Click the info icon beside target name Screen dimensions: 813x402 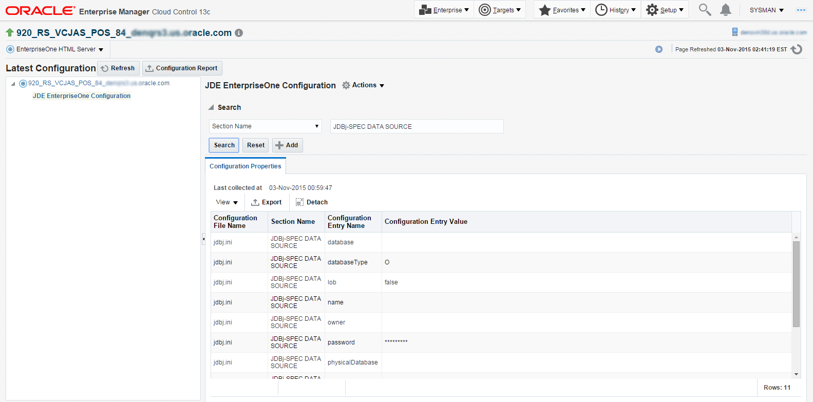[239, 33]
